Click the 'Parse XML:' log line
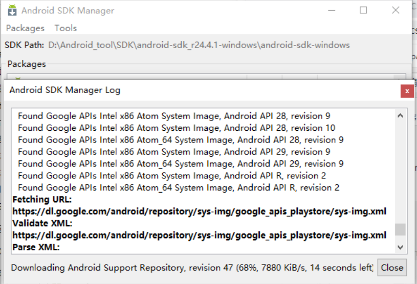Viewport: 417px width, 284px height. click(x=36, y=247)
